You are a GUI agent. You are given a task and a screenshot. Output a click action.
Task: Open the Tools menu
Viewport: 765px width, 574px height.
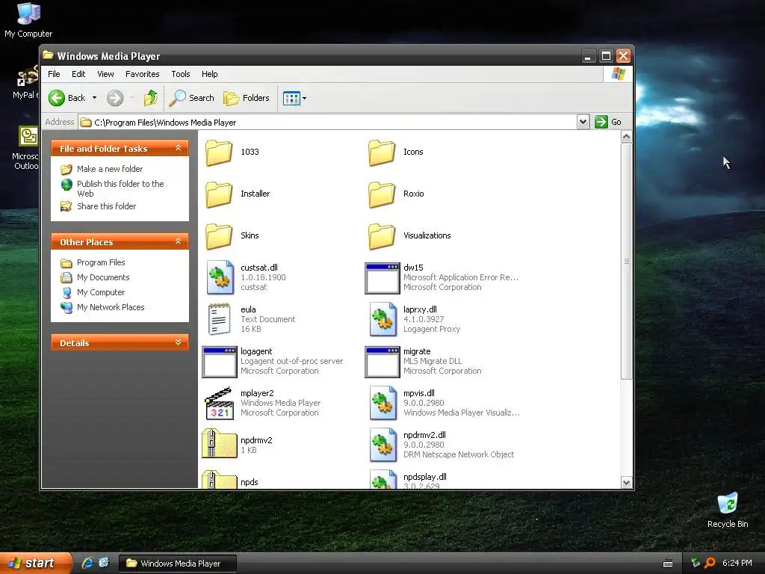point(181,74)
